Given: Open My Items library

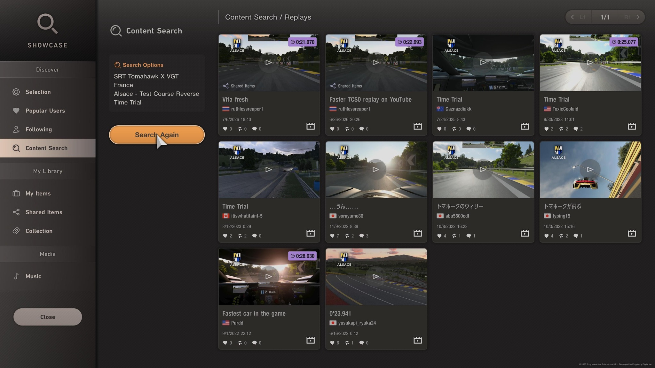Looking at the screenshot, I should [48, 194].
